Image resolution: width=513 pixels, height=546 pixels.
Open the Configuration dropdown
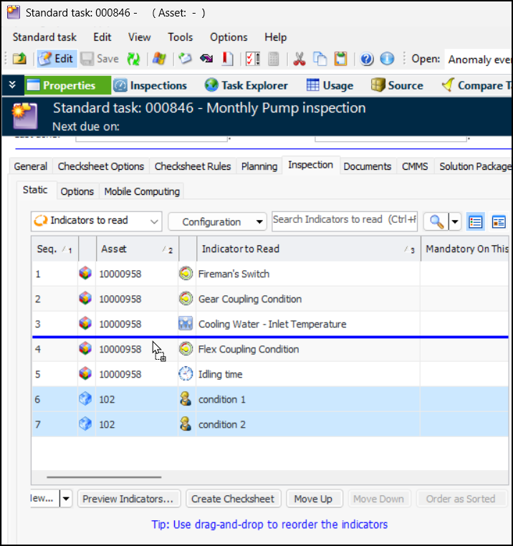(x=217, y=222)
